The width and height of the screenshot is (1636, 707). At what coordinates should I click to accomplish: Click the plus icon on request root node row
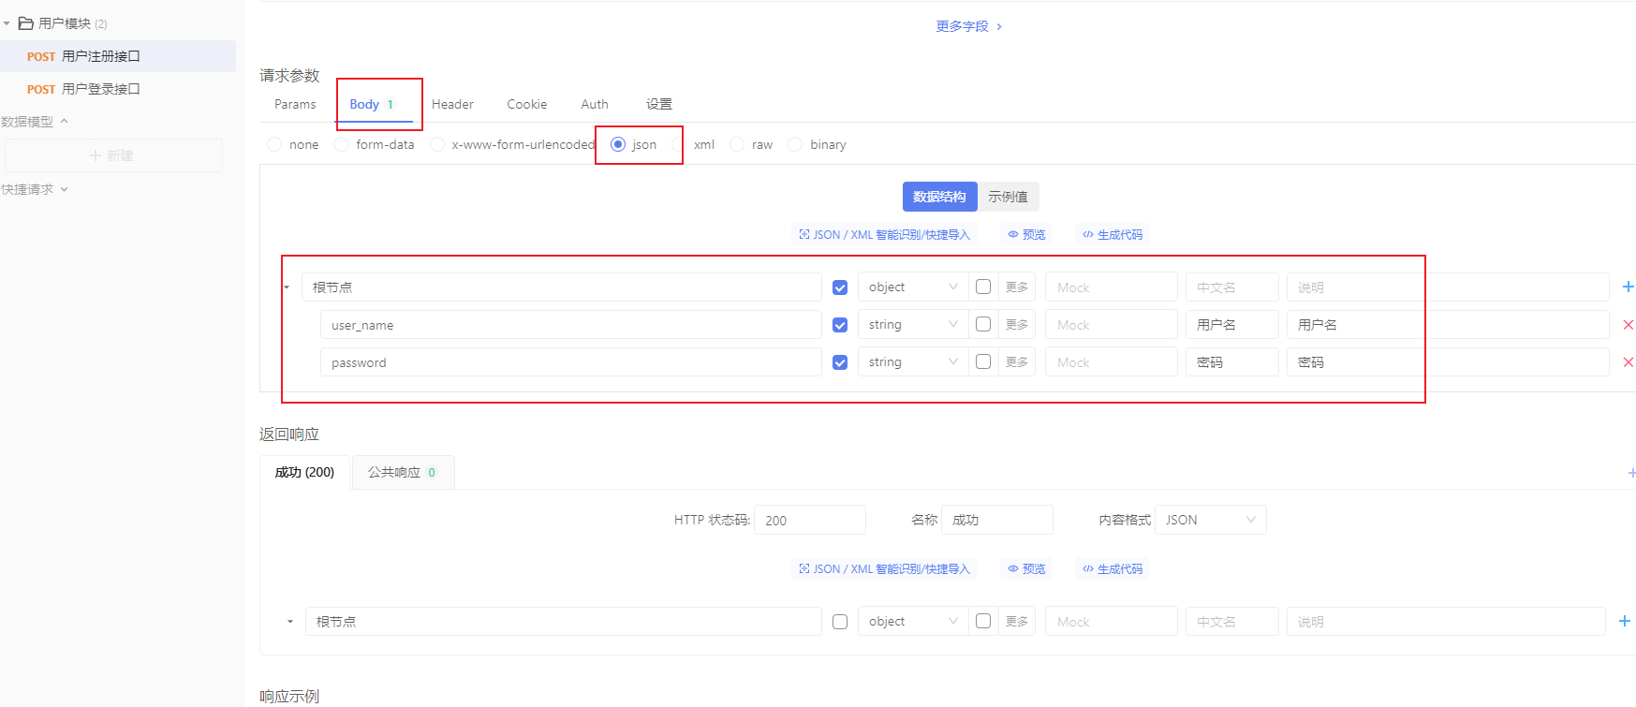1628,287
